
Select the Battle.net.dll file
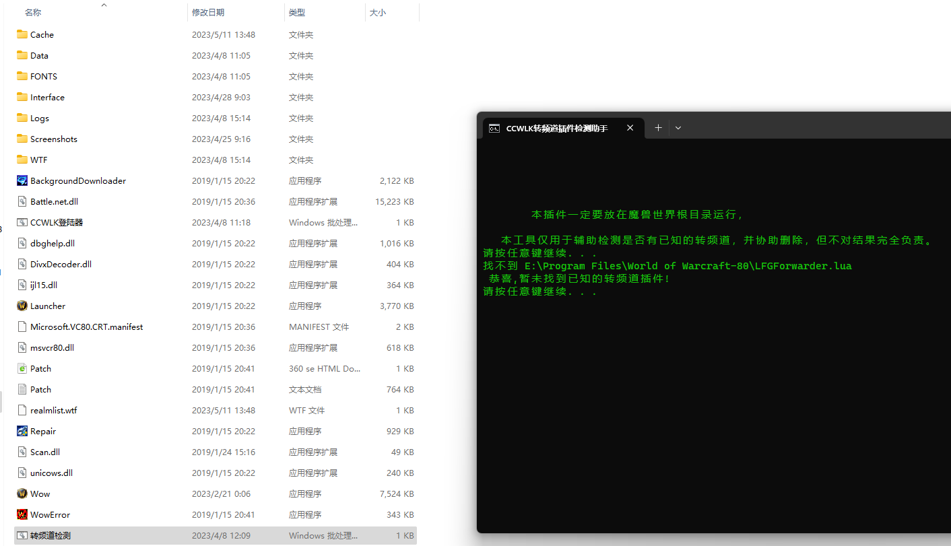pyautogui.click(x=54, y=201)
